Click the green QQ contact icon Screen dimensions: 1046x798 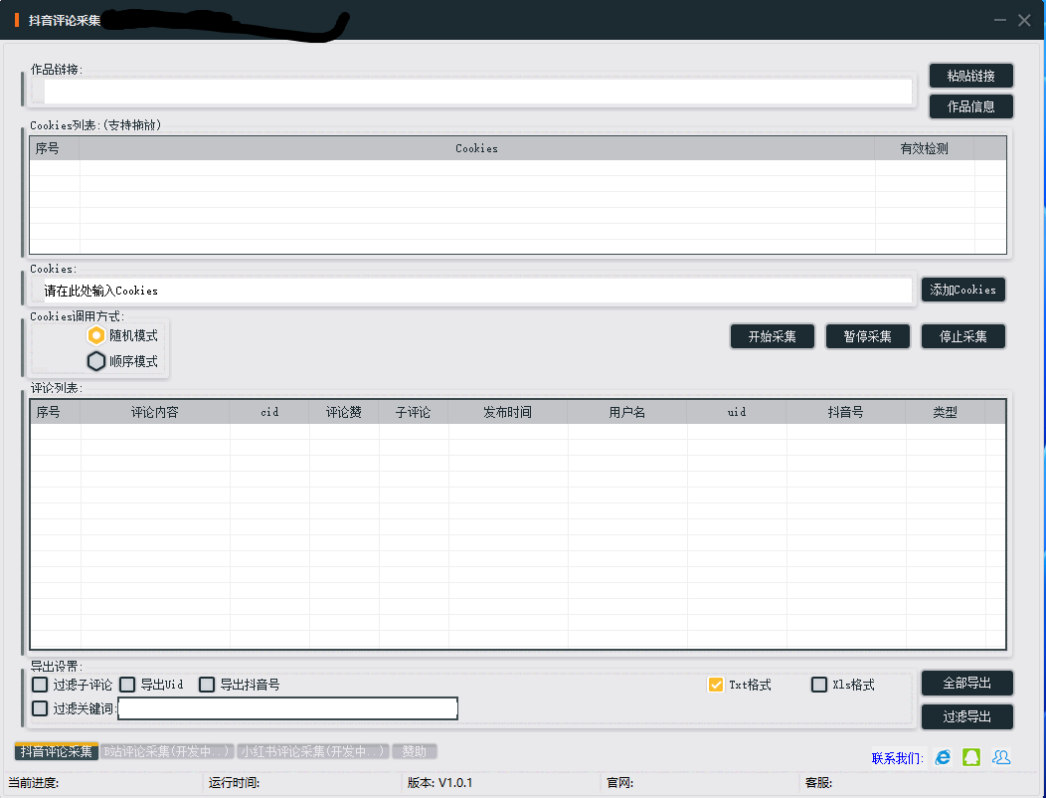pyautogui.click(x=971, y=757)
